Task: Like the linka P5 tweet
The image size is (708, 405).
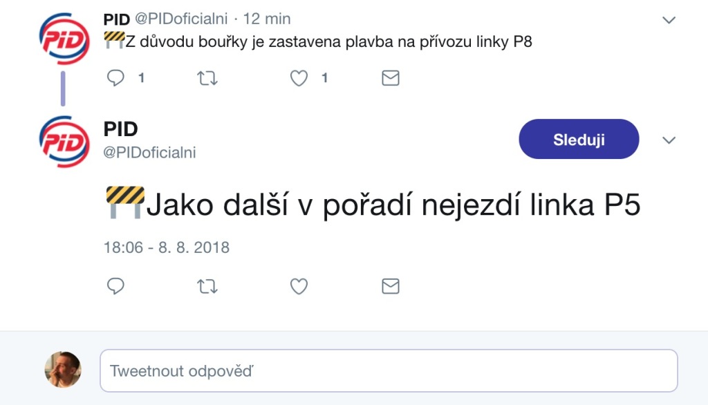Action: [x=299, y=286]
